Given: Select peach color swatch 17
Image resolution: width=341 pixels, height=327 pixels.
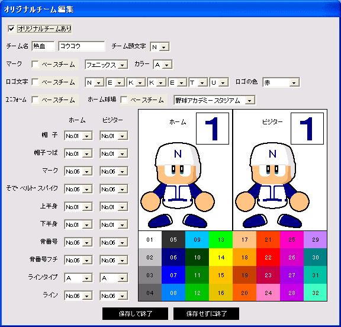Looking at the screenshot, I should pos(245,239).
